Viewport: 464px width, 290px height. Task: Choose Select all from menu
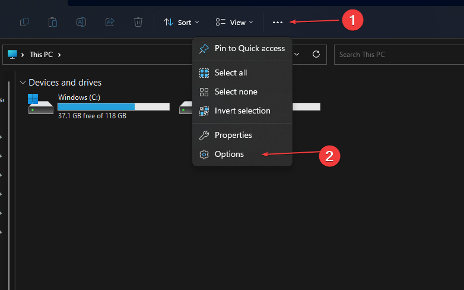230,72
